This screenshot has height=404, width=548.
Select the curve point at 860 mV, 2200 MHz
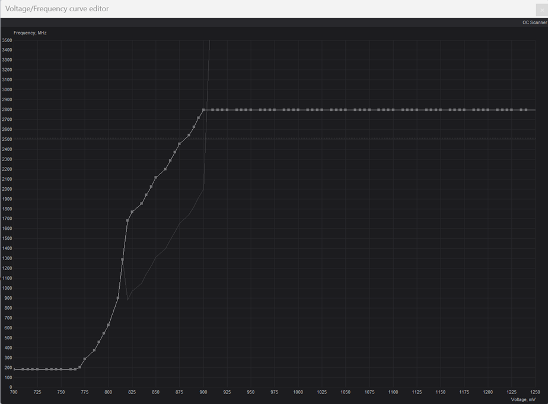tap(165, 169)
